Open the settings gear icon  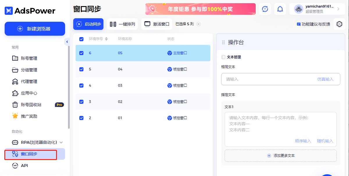[x=339, y=24]
